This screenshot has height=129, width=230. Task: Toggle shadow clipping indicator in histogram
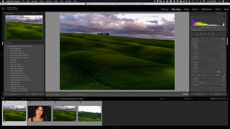[192, 16]
